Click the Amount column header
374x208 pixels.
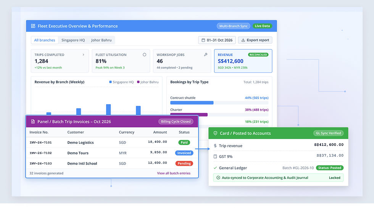point(160,132)
